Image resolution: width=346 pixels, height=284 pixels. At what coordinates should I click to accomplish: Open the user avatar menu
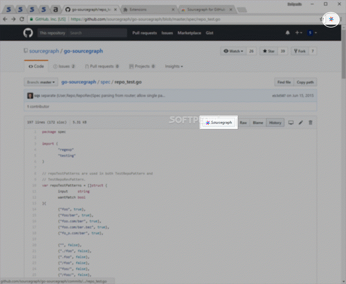(312, 33)
